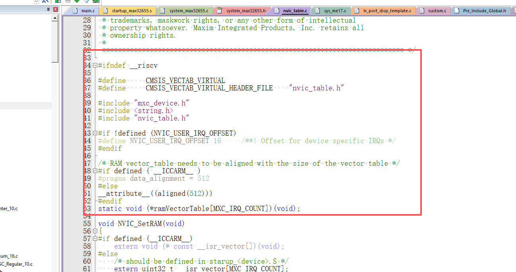Image resolution: width=516 pixels, height=272 pixels.
Task: Open the sys_me17.c tab
Action: tap(331, 11)
